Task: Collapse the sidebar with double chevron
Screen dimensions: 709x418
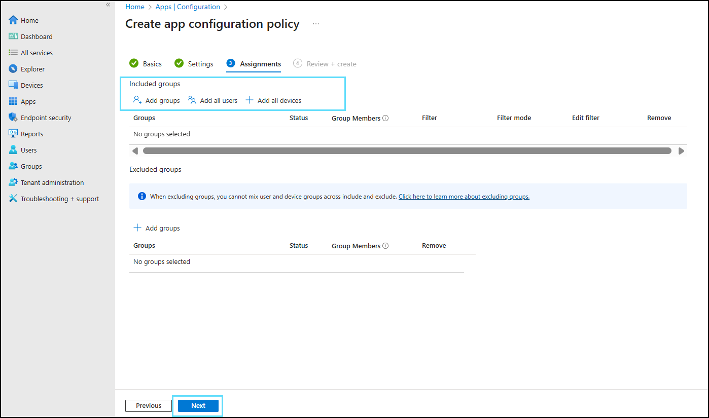Action: (x=108, y=5)
